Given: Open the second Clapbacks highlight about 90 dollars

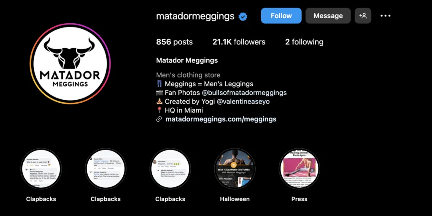Looking at the screenshot, I should [x=105, y=169].
